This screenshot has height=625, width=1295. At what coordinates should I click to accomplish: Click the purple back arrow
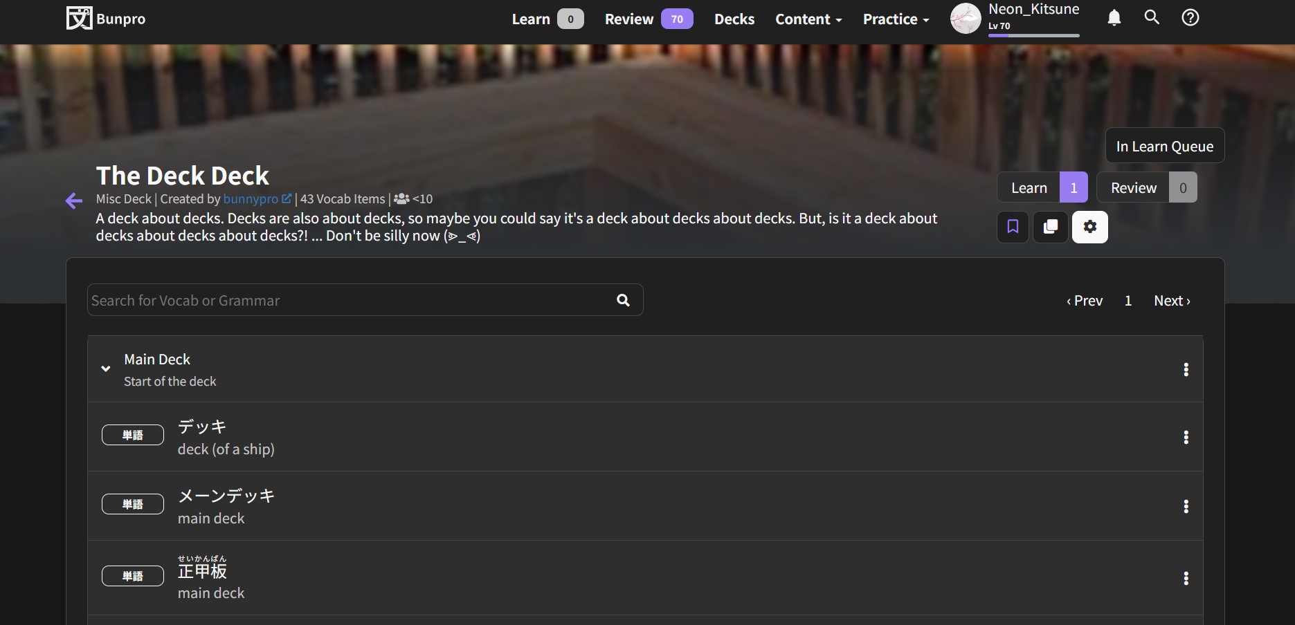(x=74, y=201)
